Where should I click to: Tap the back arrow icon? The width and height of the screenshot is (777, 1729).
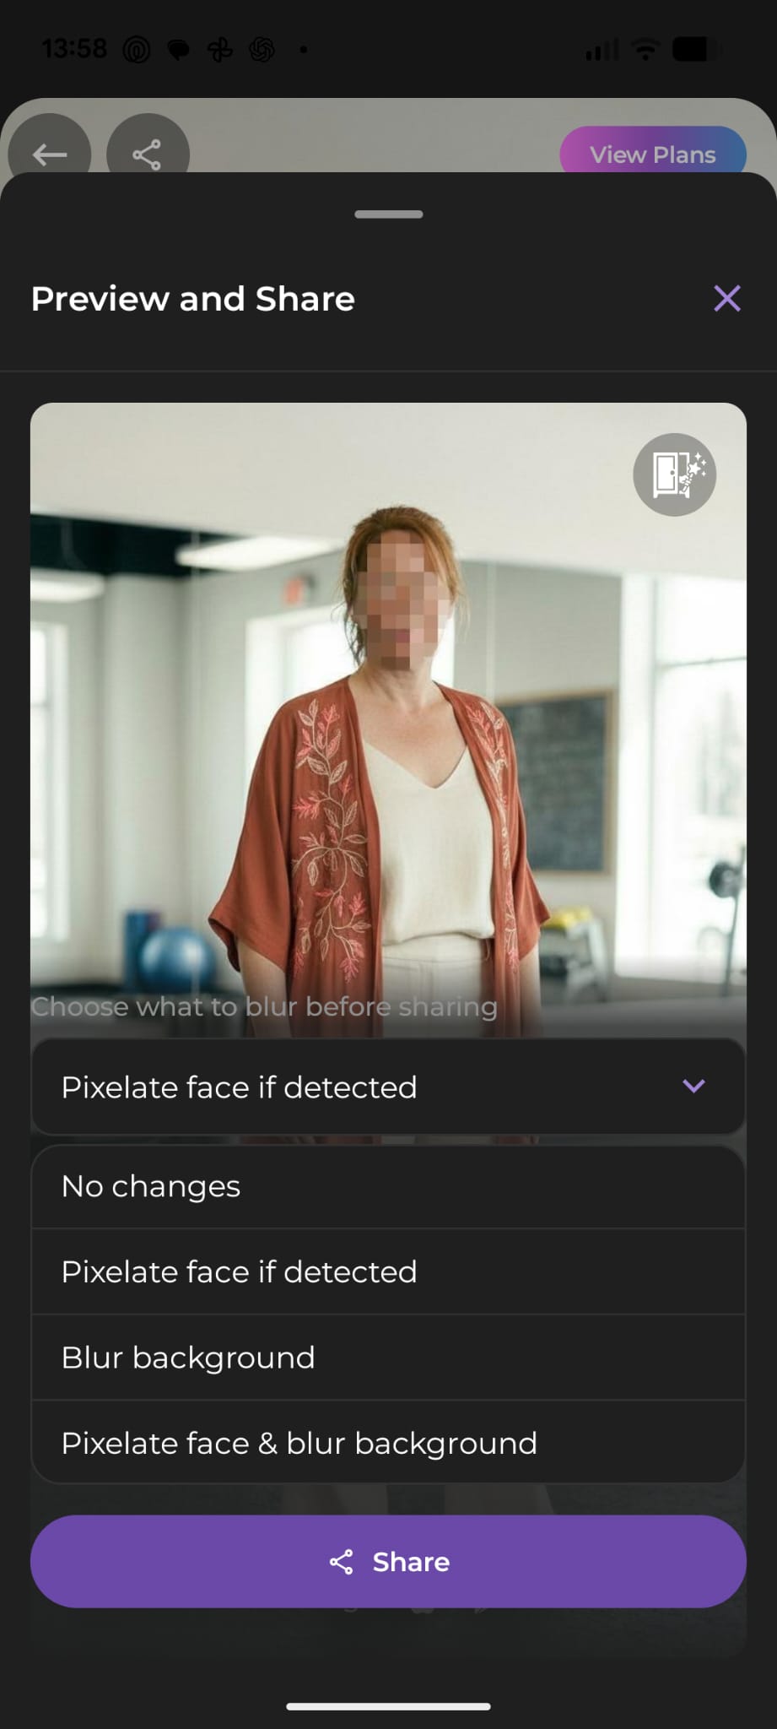(x=49, y=154)
